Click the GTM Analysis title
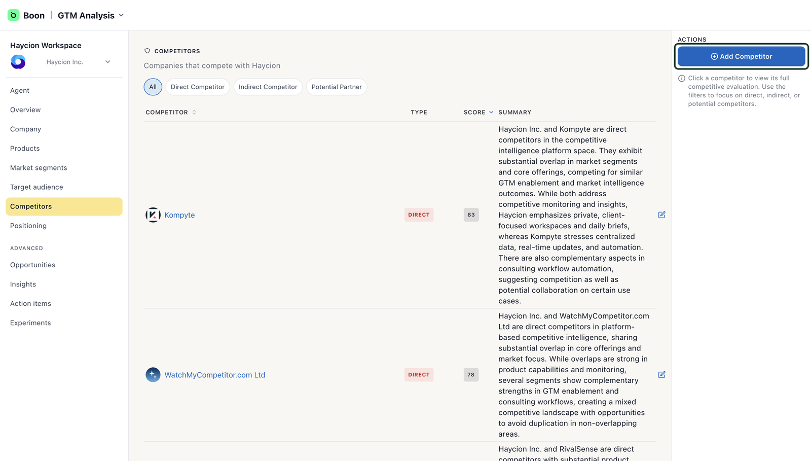This screenshot has height=461, width=811. coord(86,15)
